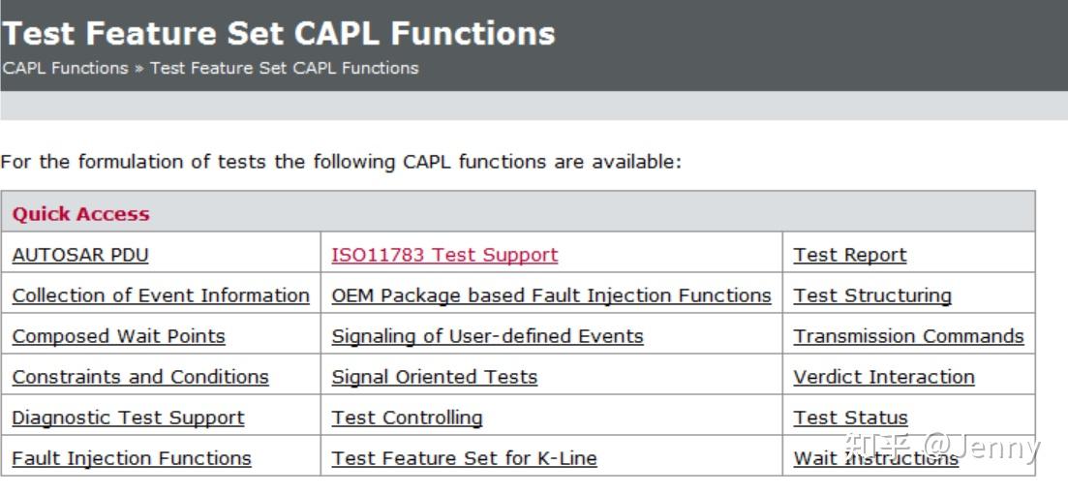Image resolution: width=1068 pixels, height=496 pixels.
Task: Open Test Feature Set for K-Line
Action: click(x=464, y=458)
